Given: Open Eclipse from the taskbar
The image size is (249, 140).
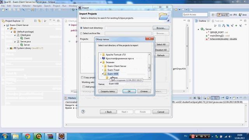Looking at the screenshot, I should point(61,136).
